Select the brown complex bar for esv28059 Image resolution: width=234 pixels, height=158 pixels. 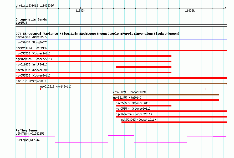click(x=166, y=95)
